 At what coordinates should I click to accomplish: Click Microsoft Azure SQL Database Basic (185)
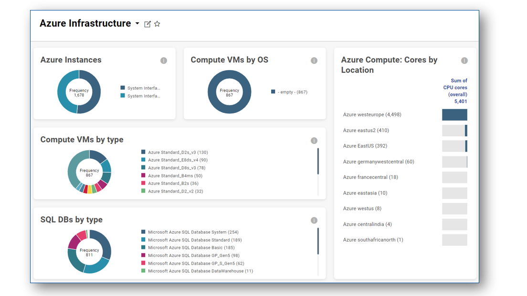point(188,248)
